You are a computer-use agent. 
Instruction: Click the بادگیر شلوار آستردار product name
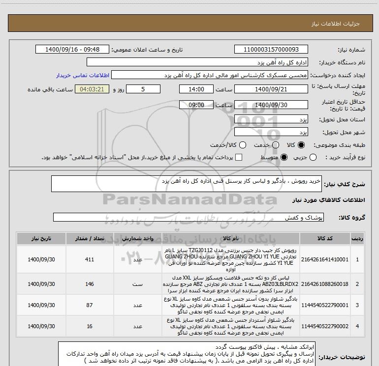click(230, 326)
